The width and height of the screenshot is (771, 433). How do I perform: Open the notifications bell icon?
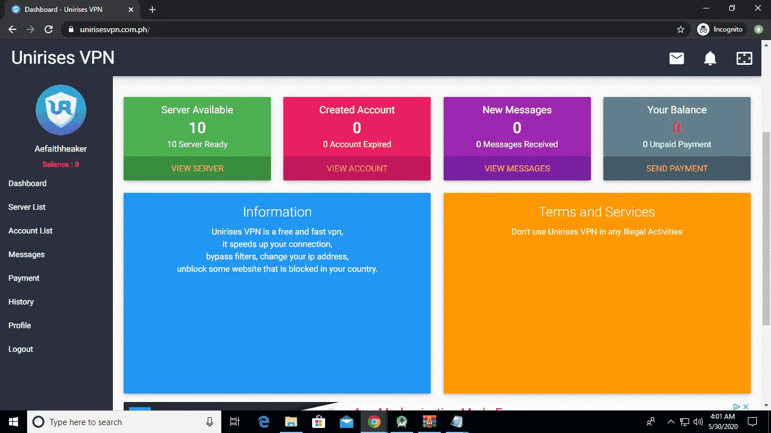pyautogui.click(x=710, y=58)
